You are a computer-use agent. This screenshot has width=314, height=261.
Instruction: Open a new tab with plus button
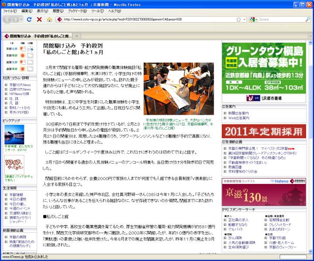point(77,36)
